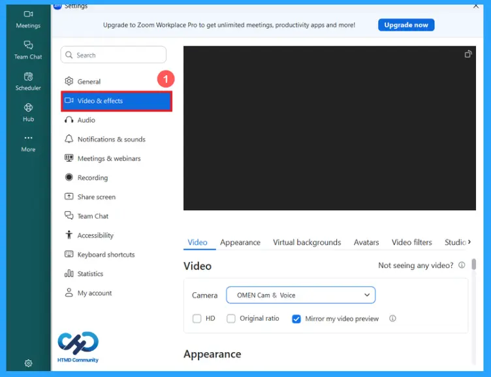
Task: Click the settings Search field
Action: tap(114, 55)
